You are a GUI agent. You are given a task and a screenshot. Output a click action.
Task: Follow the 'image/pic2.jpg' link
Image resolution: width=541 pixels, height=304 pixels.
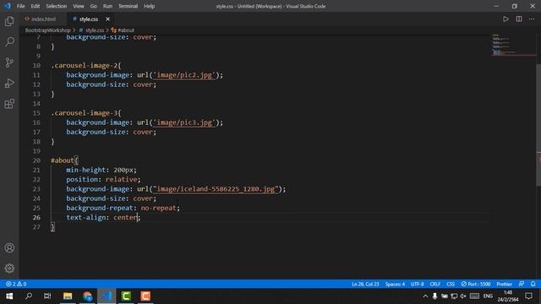click(184, 75)
